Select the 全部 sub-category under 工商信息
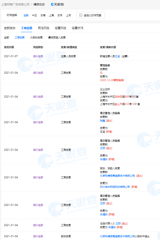Viewport: 160px width, 240px height. click(x=7, y=38)
